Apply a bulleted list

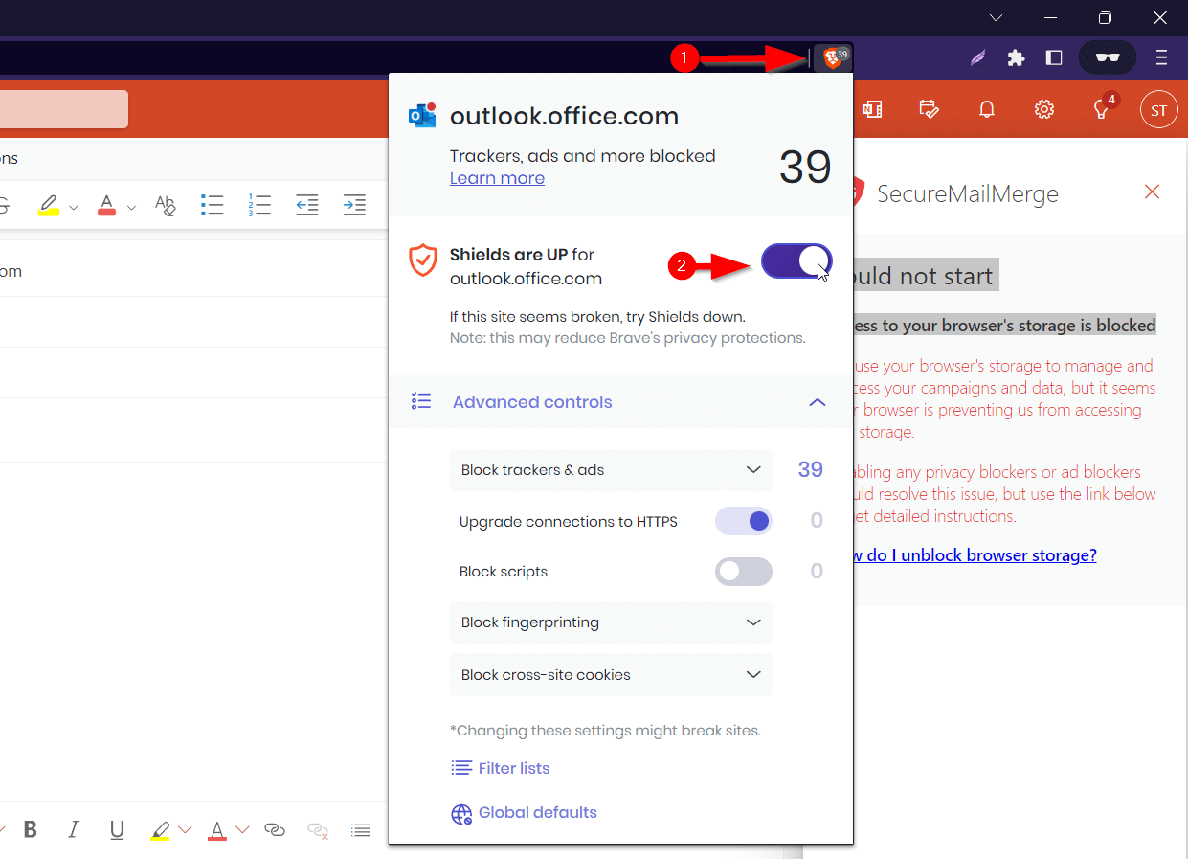tap(213, 205)
